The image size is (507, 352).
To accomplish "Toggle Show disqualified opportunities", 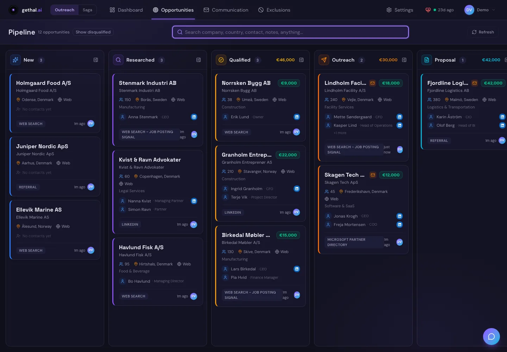I will point(93,32).
